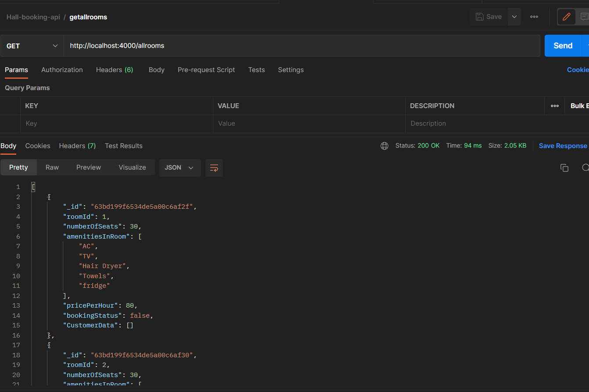Save the getallrooms request
The width and height of the screenshot is (589, 392).
(488, 17)
